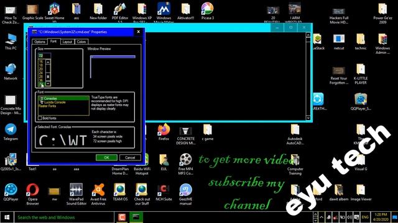Screen dimensions: 398x223
Task: Switch to the Options tab
Action: (x=40, y=42)
